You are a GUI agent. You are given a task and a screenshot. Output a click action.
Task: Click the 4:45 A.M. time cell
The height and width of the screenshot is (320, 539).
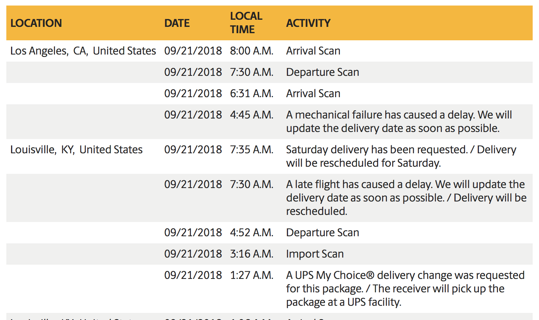point(252,115)
